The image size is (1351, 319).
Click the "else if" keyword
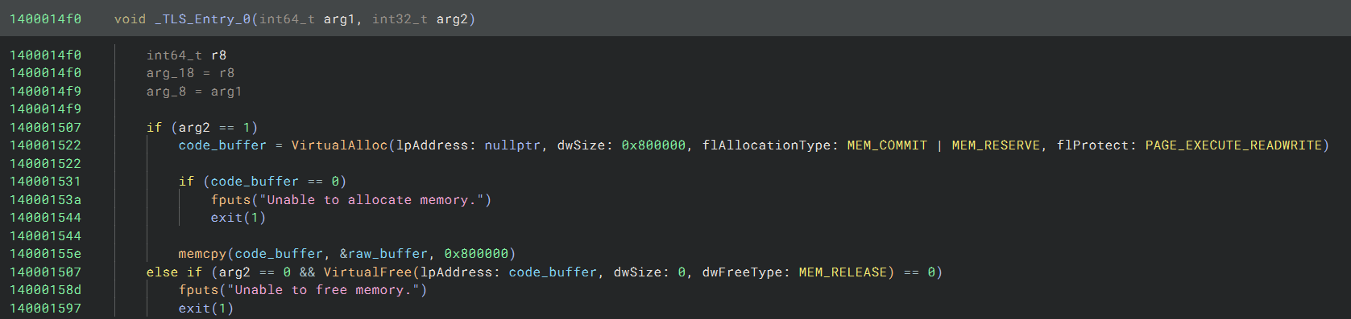(174, 272)
